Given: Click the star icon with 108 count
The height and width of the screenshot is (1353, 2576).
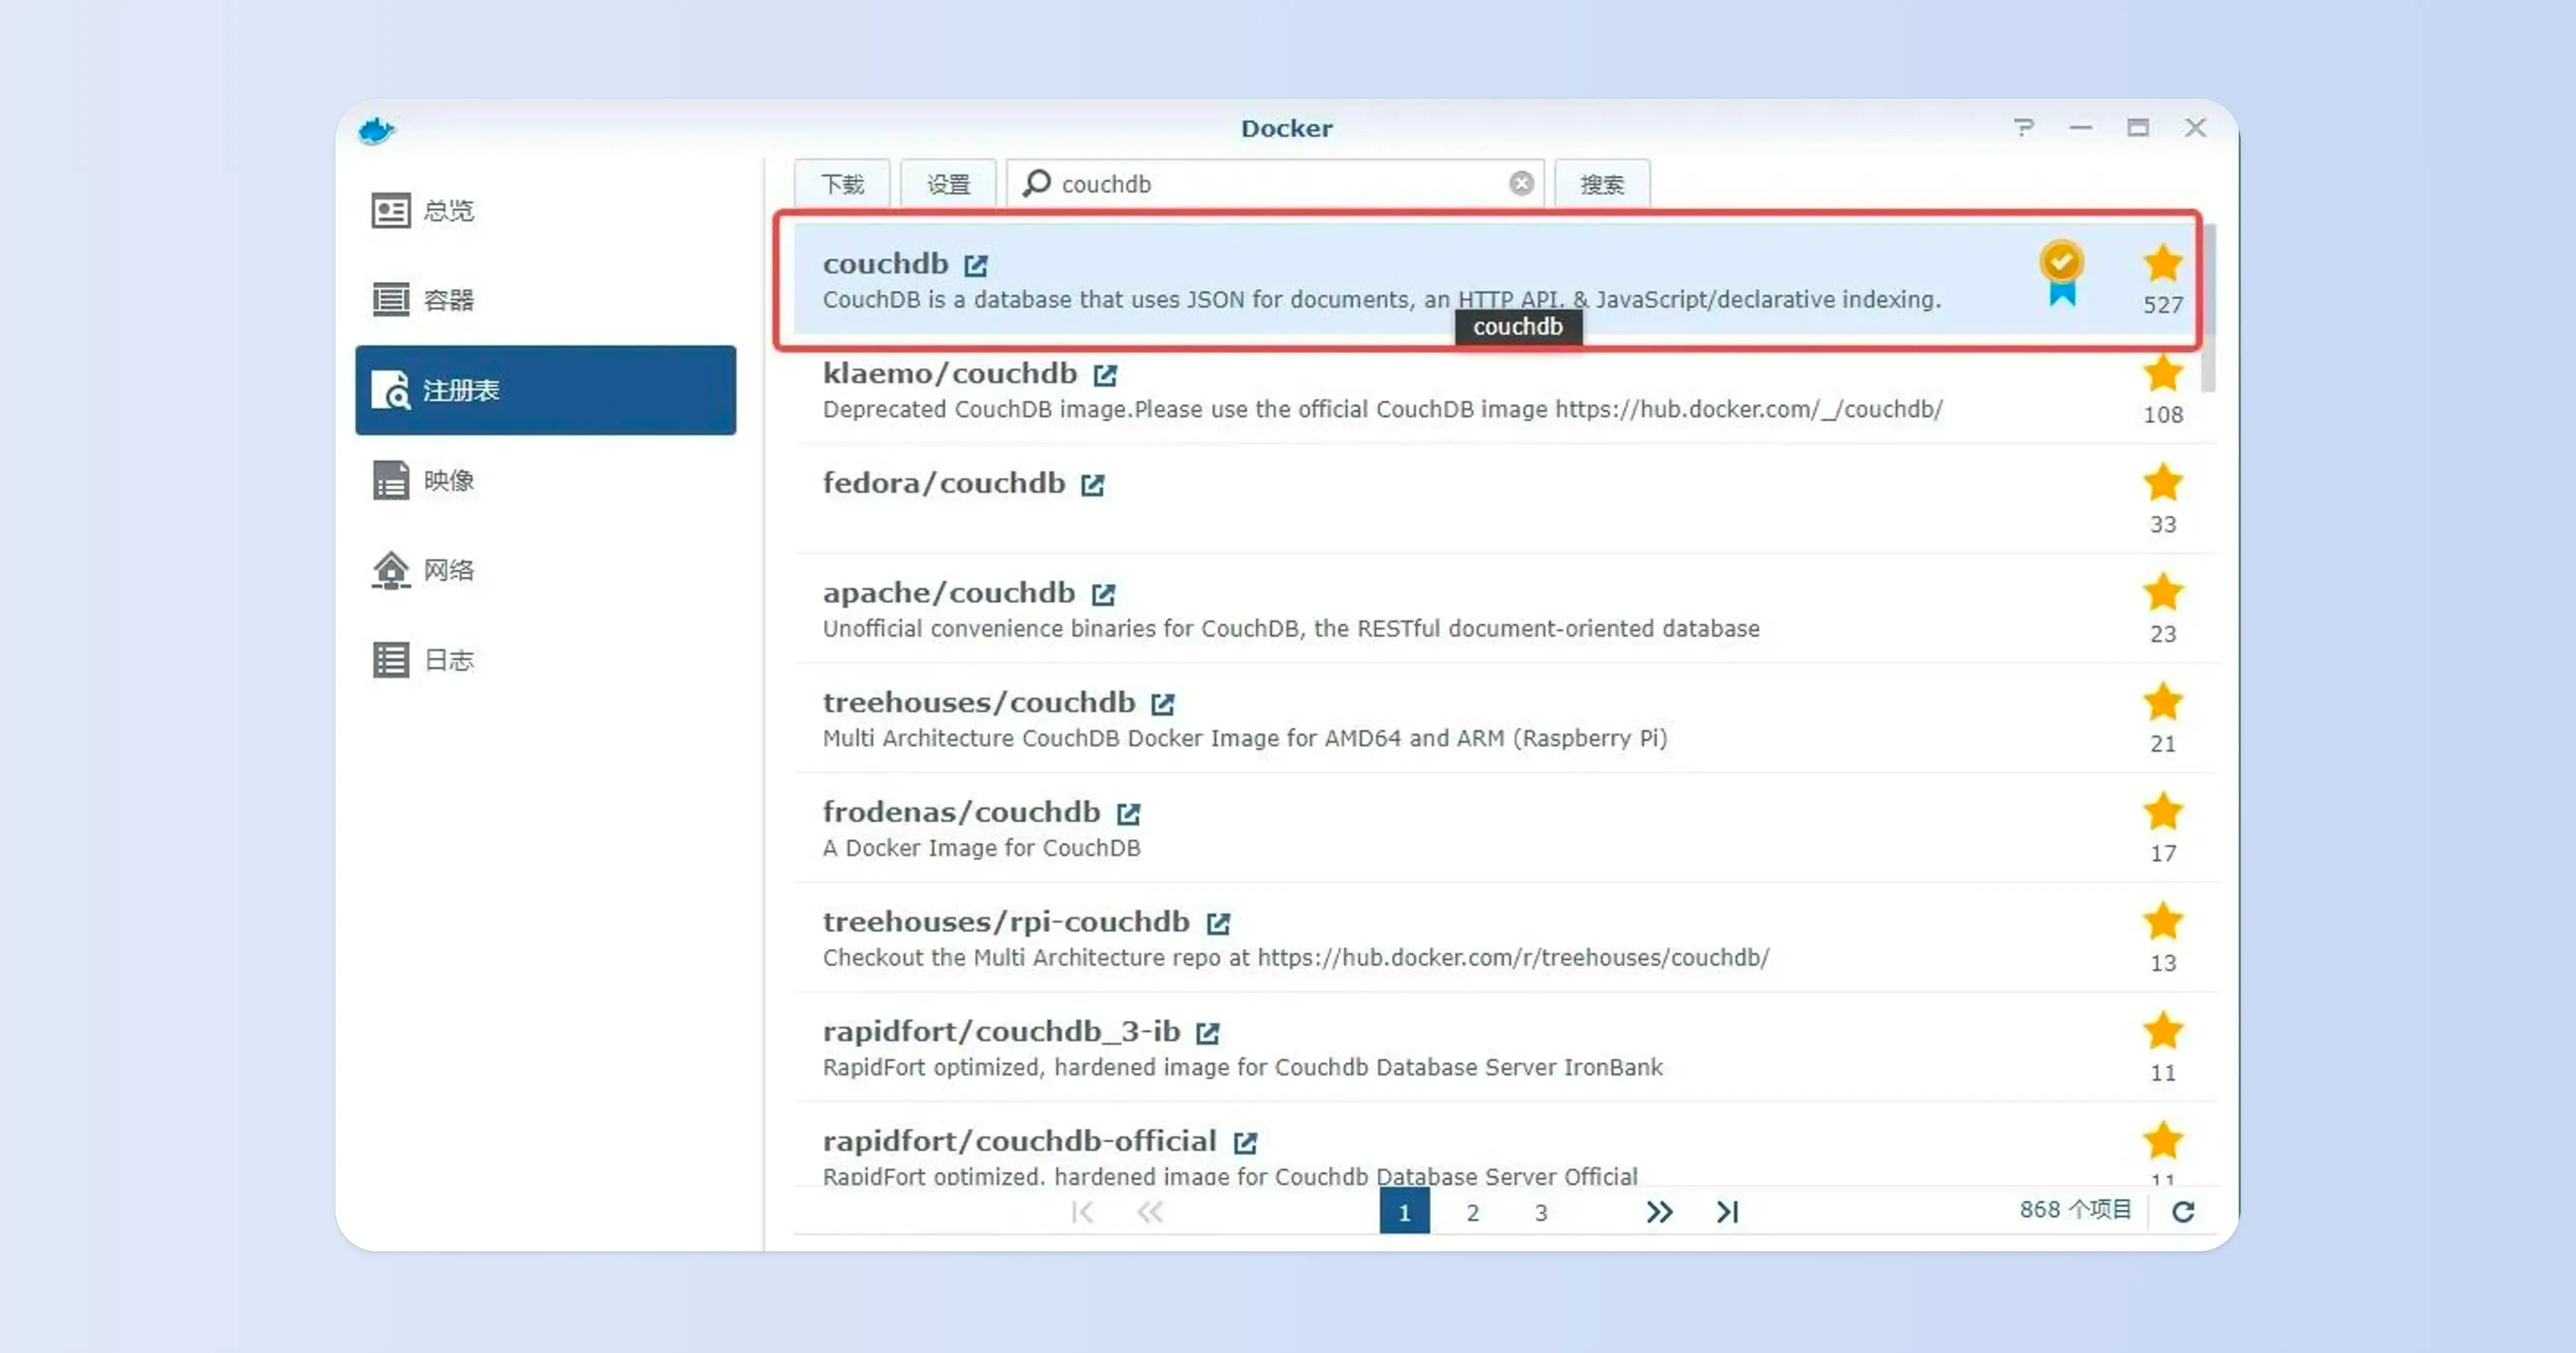Looking at the screenshot, I should (x=2162, y=374).
